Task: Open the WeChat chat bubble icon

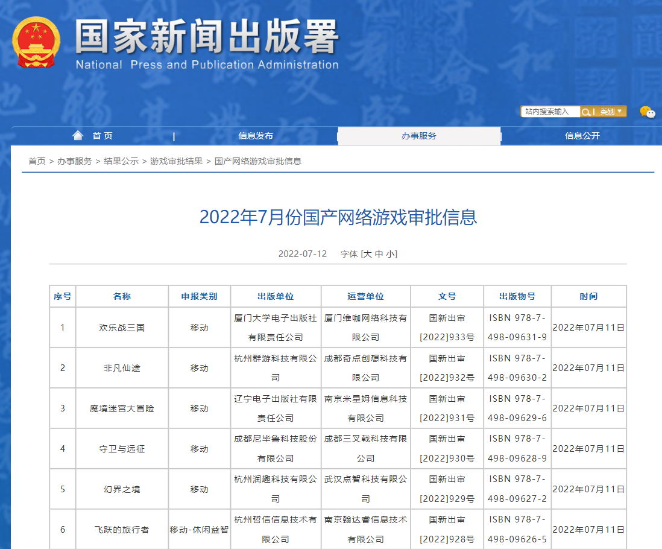Action: click(x=647, y=112)
